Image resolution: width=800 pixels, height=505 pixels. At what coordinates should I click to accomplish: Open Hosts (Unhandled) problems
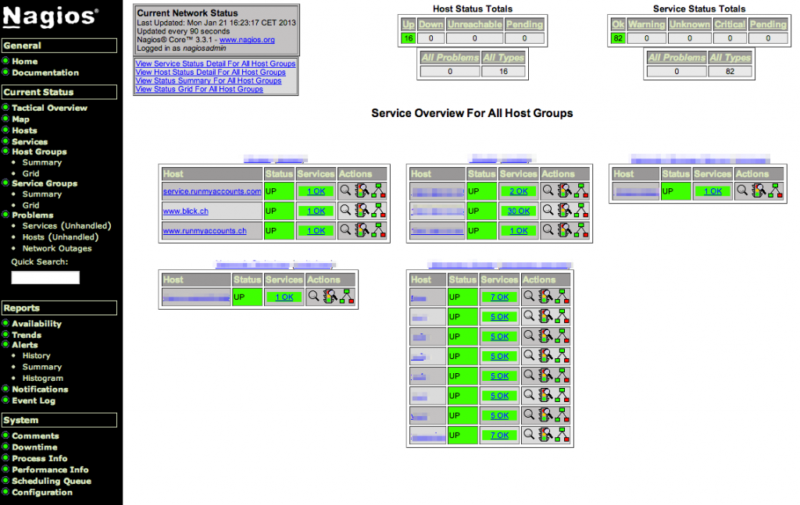click(x=60, y=237)
